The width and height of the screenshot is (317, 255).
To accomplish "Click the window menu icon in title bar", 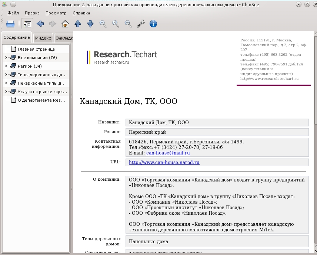I will coord(4,4).
